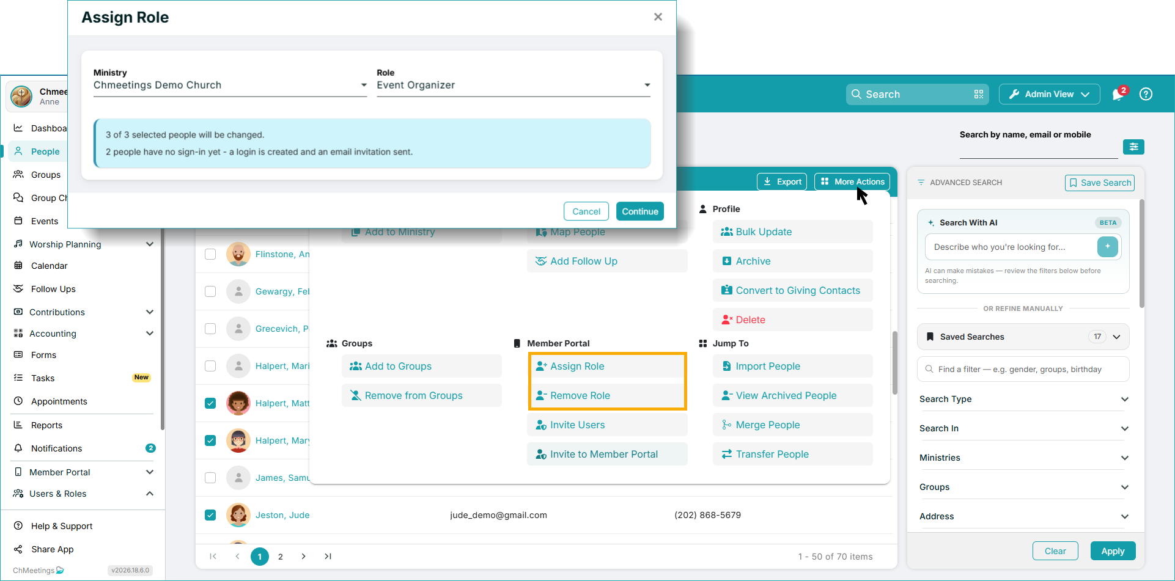Click the Continue button
This screenshot has width=1175, height=581.
640,211
